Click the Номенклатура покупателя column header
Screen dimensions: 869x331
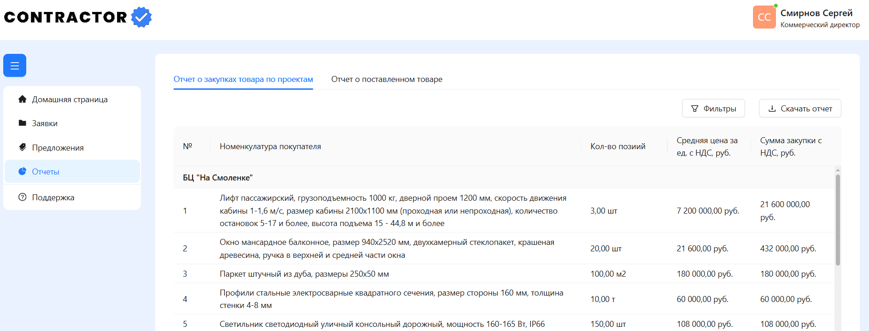coord(270,146)
